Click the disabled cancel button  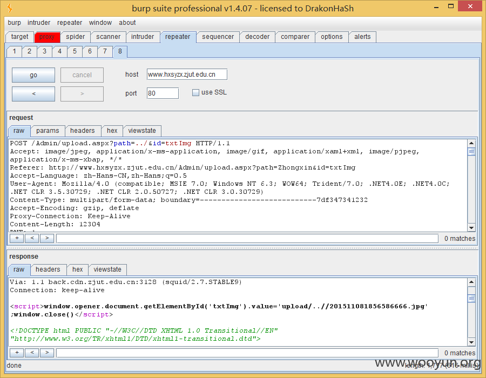pos(82,75)
